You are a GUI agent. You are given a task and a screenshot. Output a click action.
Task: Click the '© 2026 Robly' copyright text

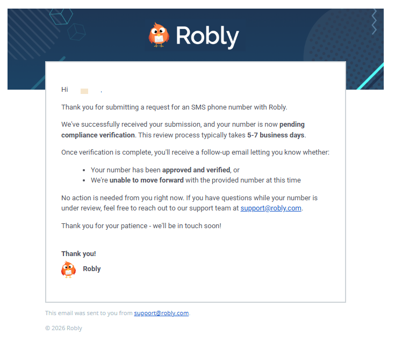coord(63,328)
